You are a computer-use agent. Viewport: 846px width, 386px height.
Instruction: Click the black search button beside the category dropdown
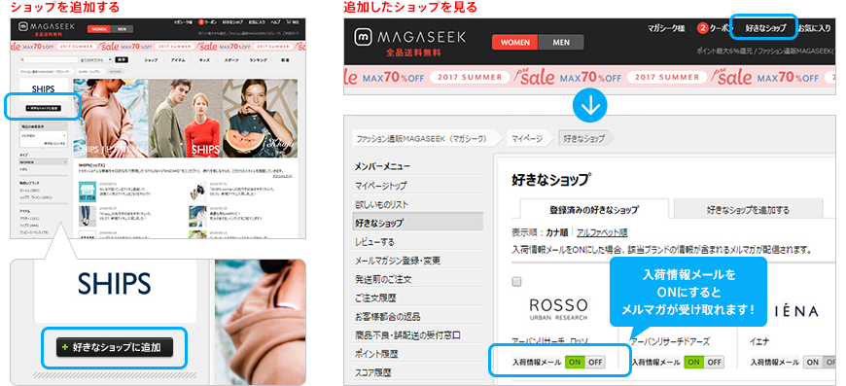[x=122, y=60]
